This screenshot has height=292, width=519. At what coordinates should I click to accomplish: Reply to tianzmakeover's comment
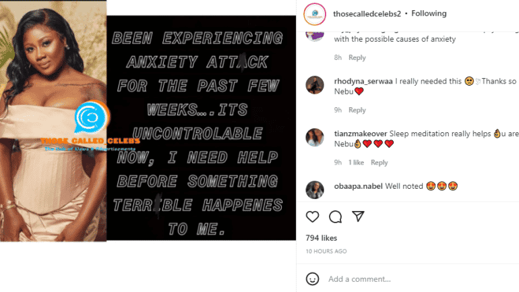coord(379,163)
